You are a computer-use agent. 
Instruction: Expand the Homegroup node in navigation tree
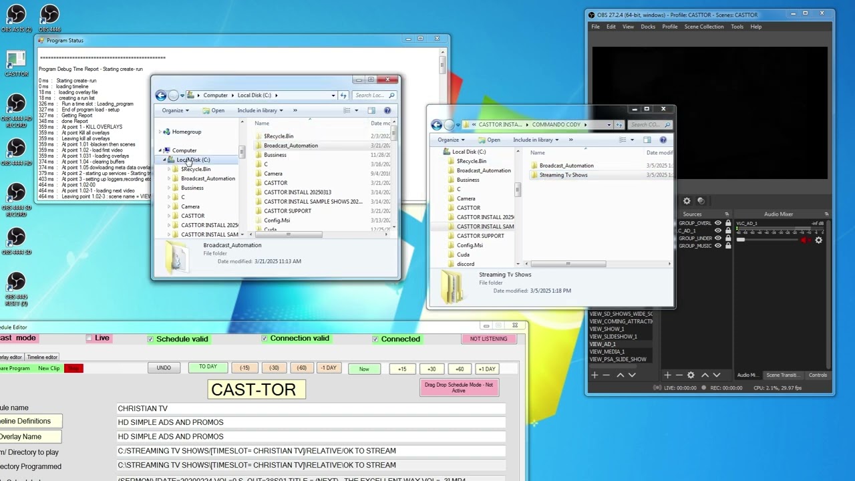click(160, 132)
